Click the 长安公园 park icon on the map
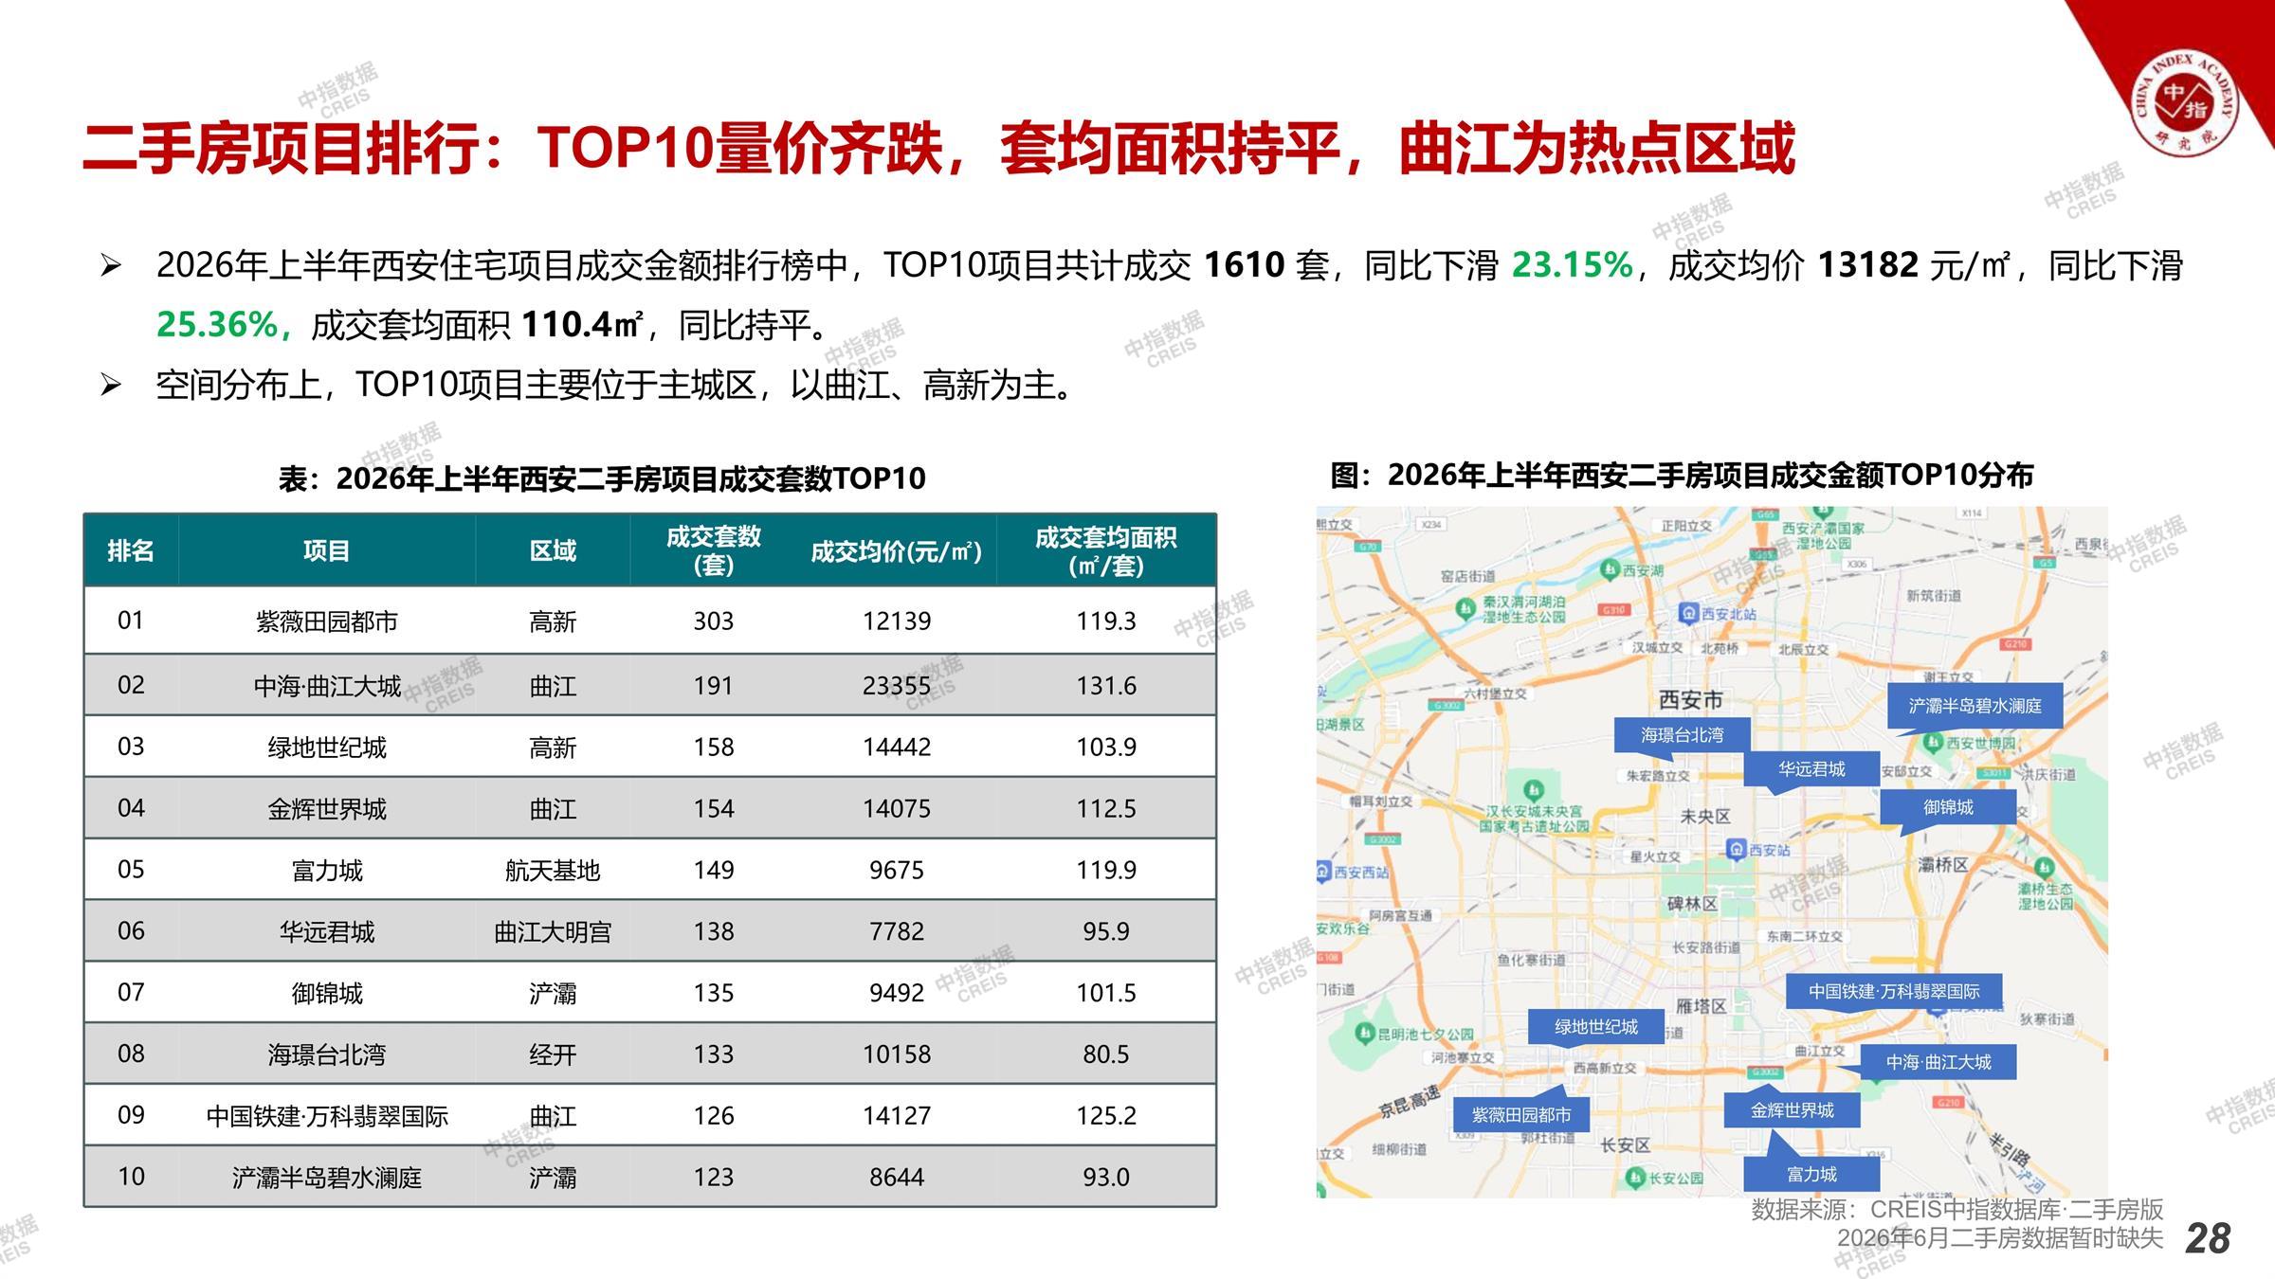The width and height of the screenshot is (2275, 1279). [1635, 1178]
